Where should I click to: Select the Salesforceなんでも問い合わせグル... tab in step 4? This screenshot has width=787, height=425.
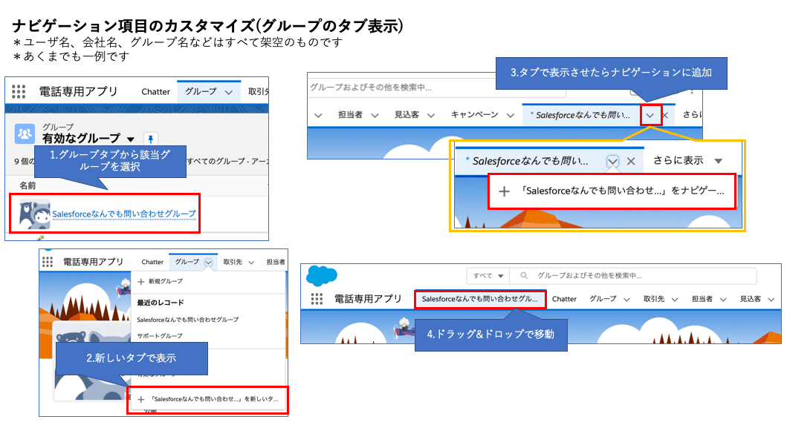480,299
